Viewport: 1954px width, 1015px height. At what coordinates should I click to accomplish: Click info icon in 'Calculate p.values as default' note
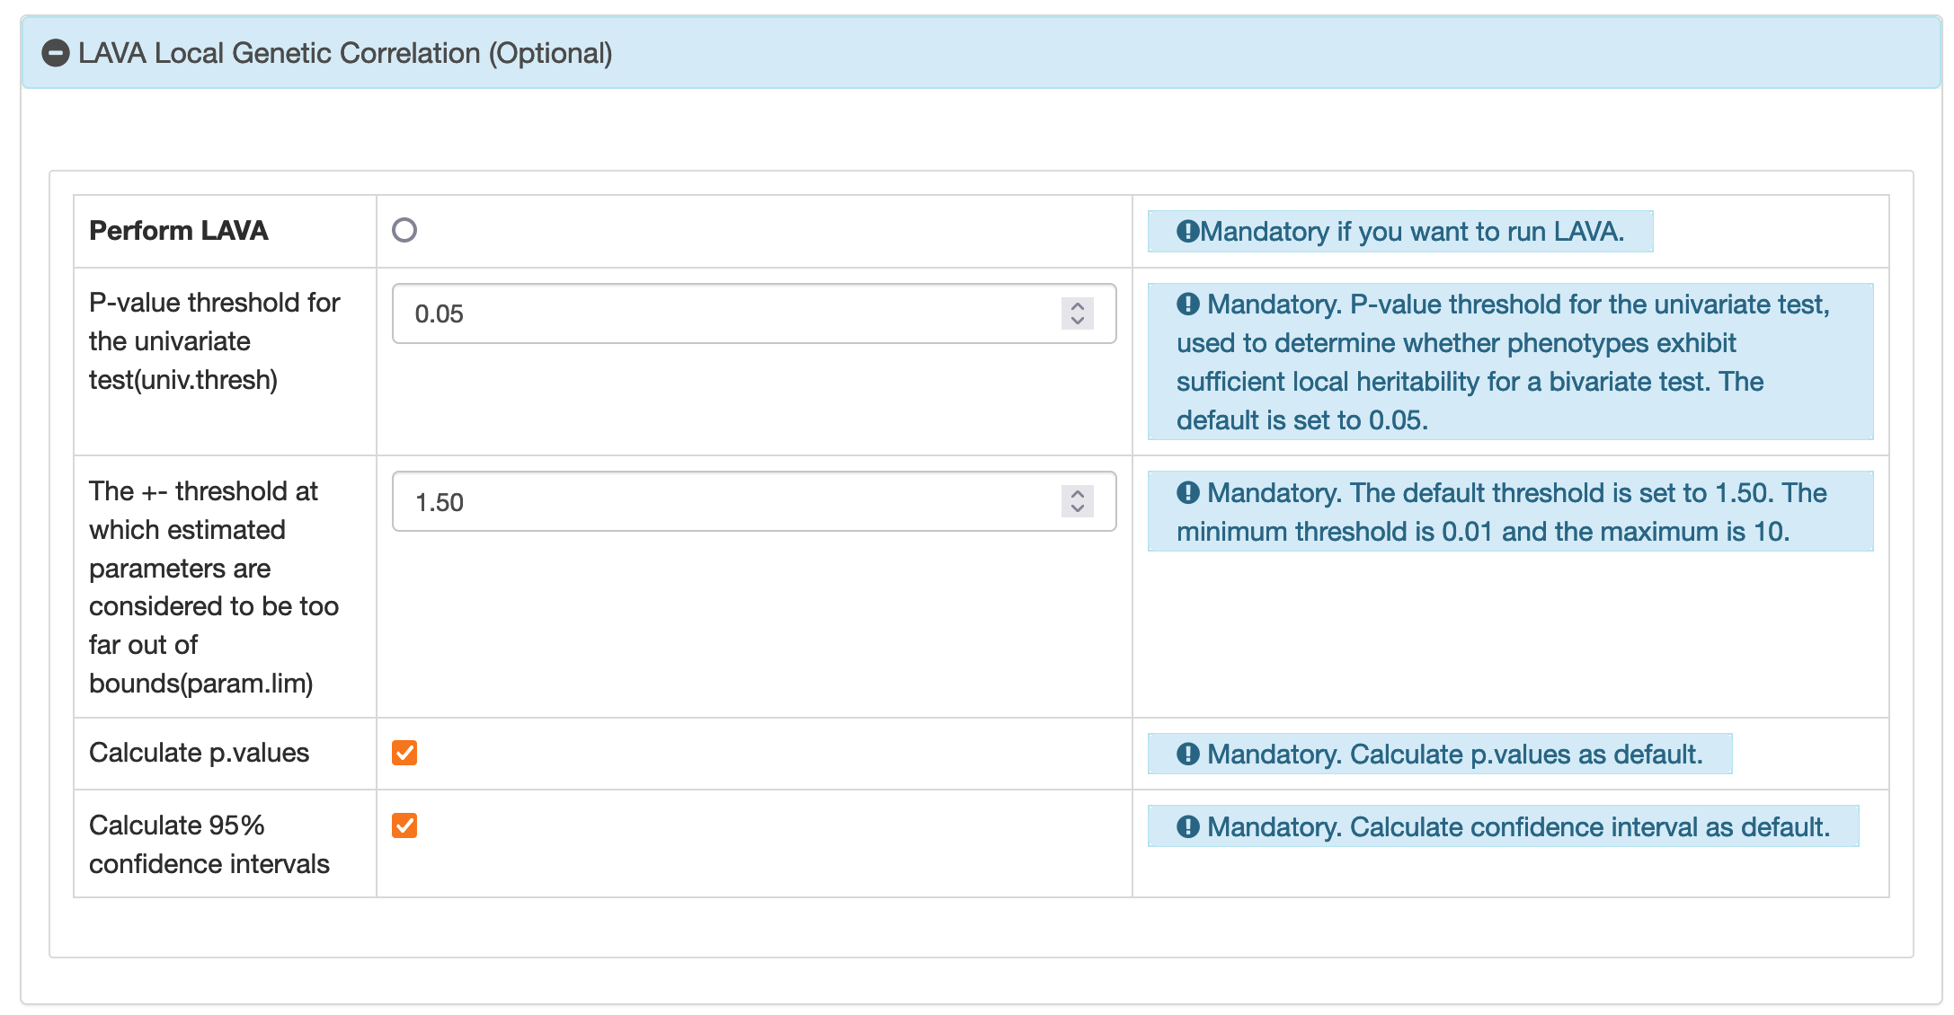click(x=1187, y=755)
